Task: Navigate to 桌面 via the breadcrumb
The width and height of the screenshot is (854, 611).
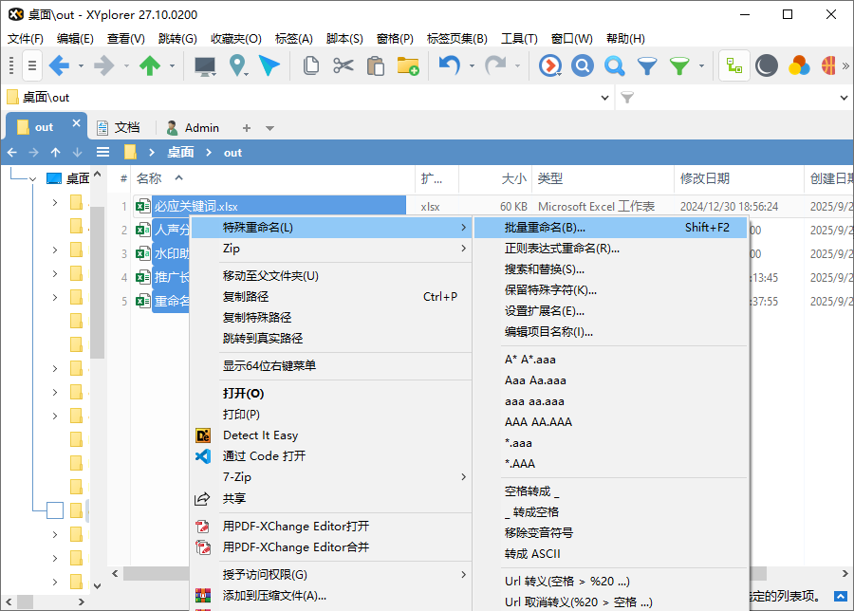Action: pos(179,152)
